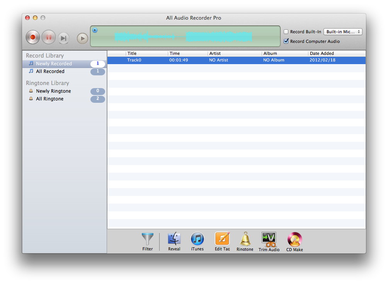This screenshot has width=388, height=284.
Task: Uncheck Record Computer Audio
Action: tap(286, 41)
